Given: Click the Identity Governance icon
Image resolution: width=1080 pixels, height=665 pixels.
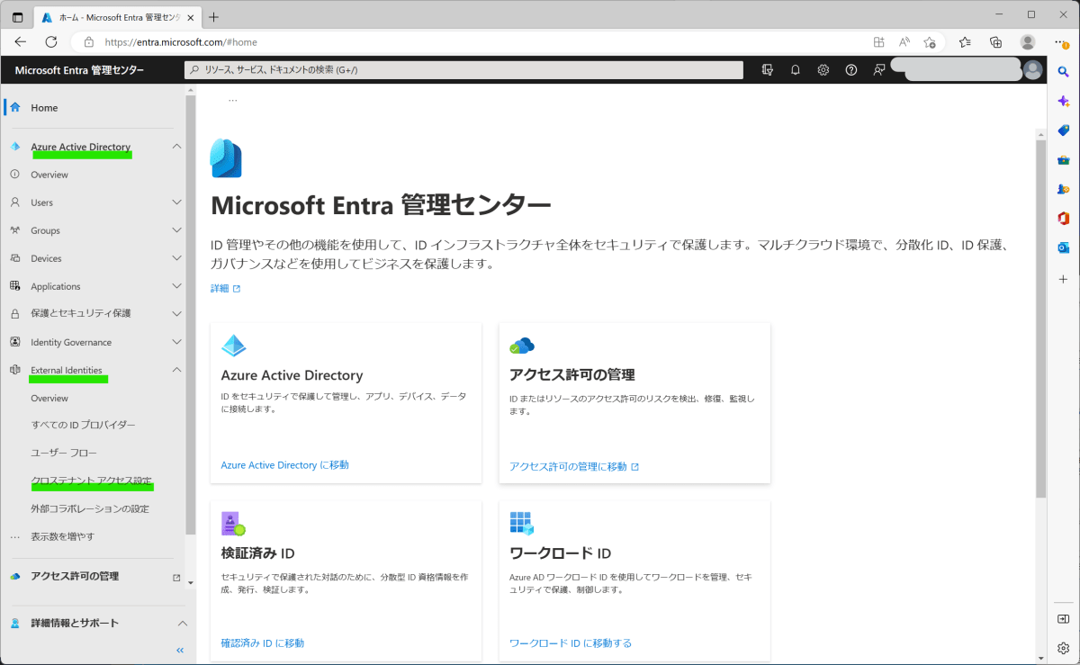Looking at the screenshot, I should [x=14, y=342].
